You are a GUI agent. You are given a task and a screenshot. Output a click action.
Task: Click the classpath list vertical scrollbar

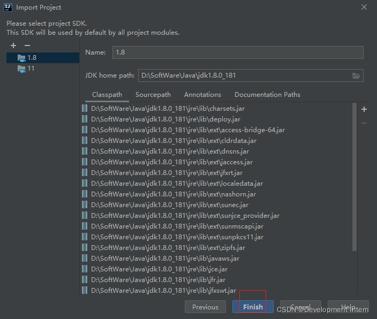coord(355,177)
